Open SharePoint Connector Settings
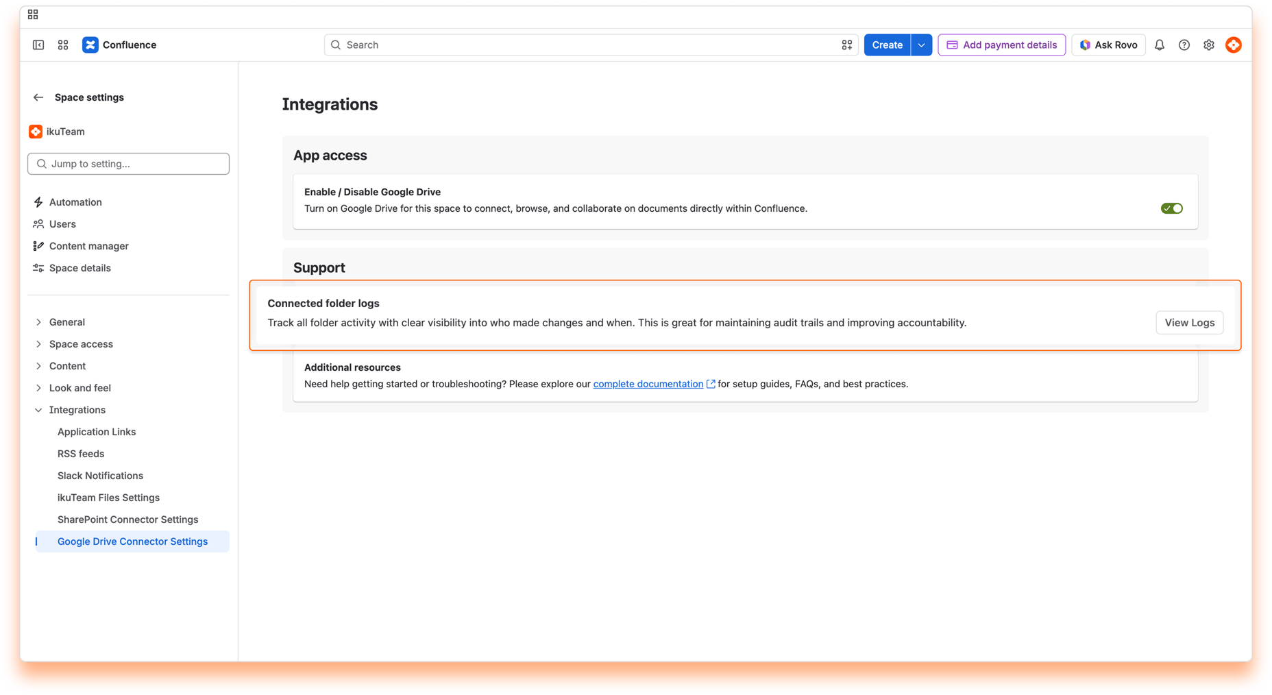The width and height of the screenshot is (1272, 695). click(x=127, y=520)
